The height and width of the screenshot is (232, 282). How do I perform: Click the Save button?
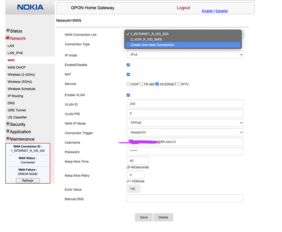[x=144, y=217]
